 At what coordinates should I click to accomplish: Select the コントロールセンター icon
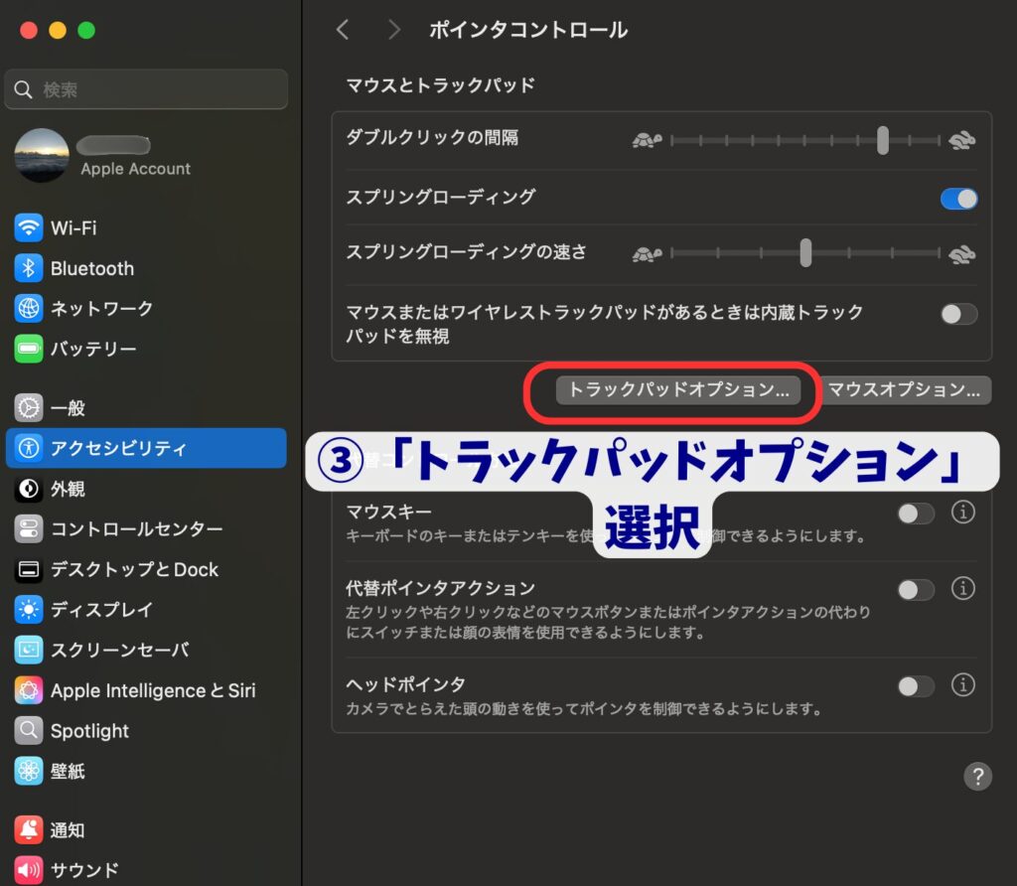coord(29,528)
